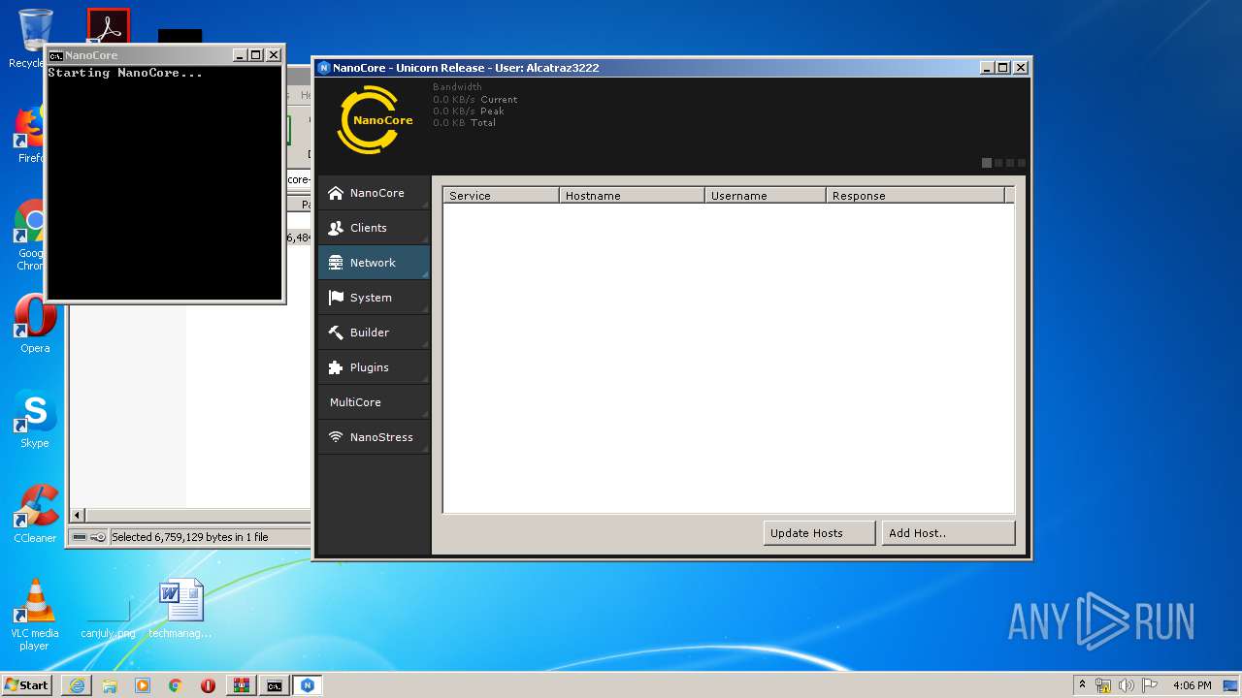Switch to the command prompt taskbar window
Viewport: 1242px width, 698px height.
pos(275,685)
